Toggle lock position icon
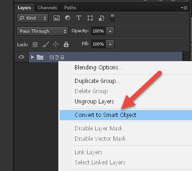The image size is (192, 171). click(x=55, y=44)
